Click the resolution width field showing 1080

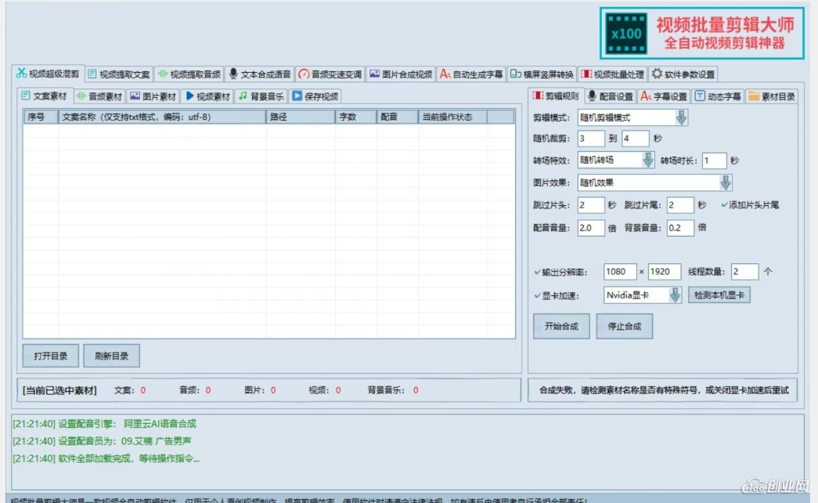(620, 272)
